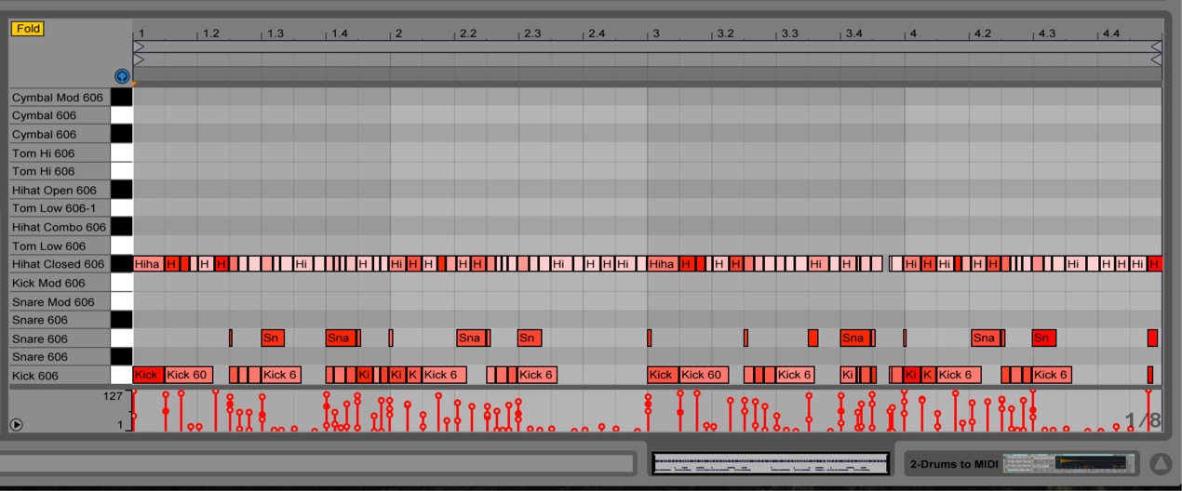Click the loop start marker at bar 1
This screenshot has height=491, width=1182.
pos(139,46)
